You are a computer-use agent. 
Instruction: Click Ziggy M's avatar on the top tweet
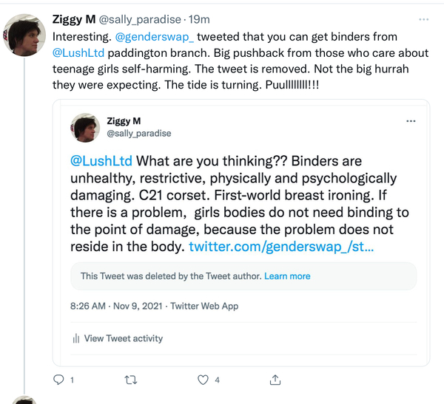click(26, 34)
